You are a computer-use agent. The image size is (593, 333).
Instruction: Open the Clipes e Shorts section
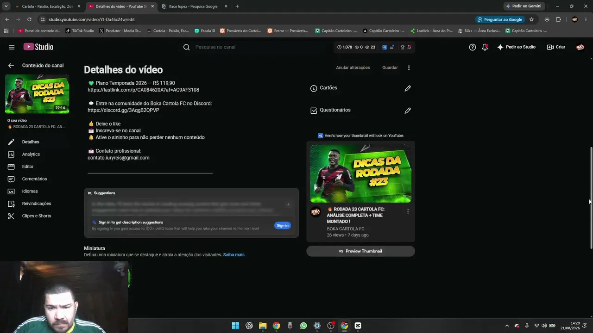click(x=37, y=216)
